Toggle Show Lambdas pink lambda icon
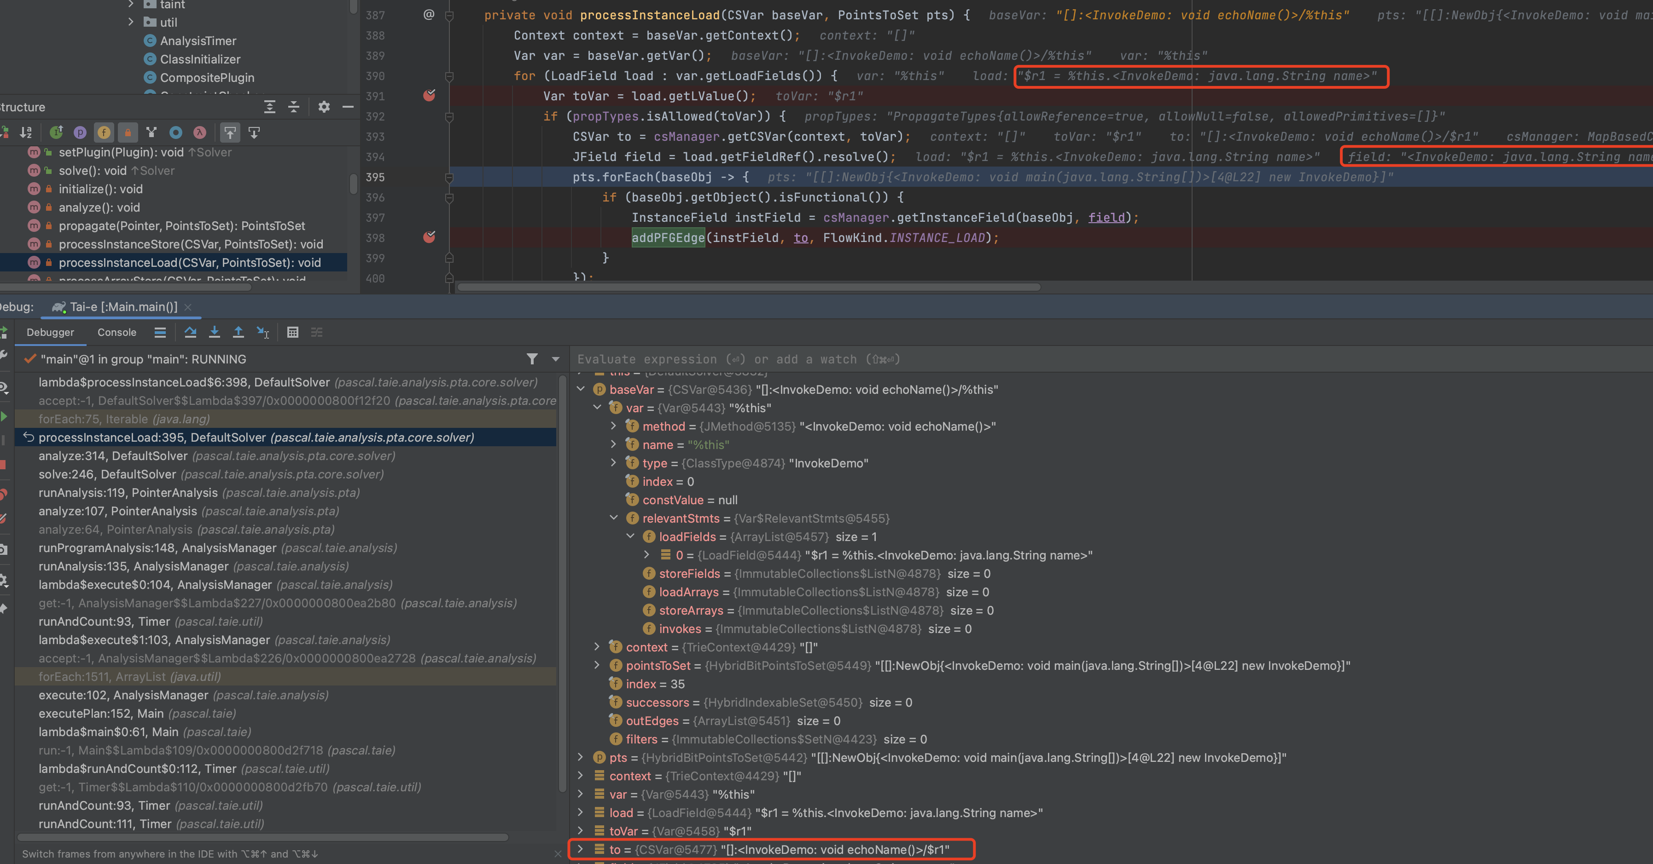This screenshot has width=1653, height=864. tap(199, 132)
